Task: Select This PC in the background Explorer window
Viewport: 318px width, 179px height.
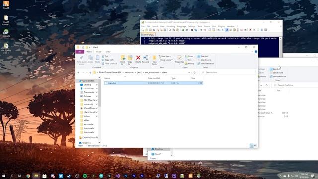Action: 156,154
